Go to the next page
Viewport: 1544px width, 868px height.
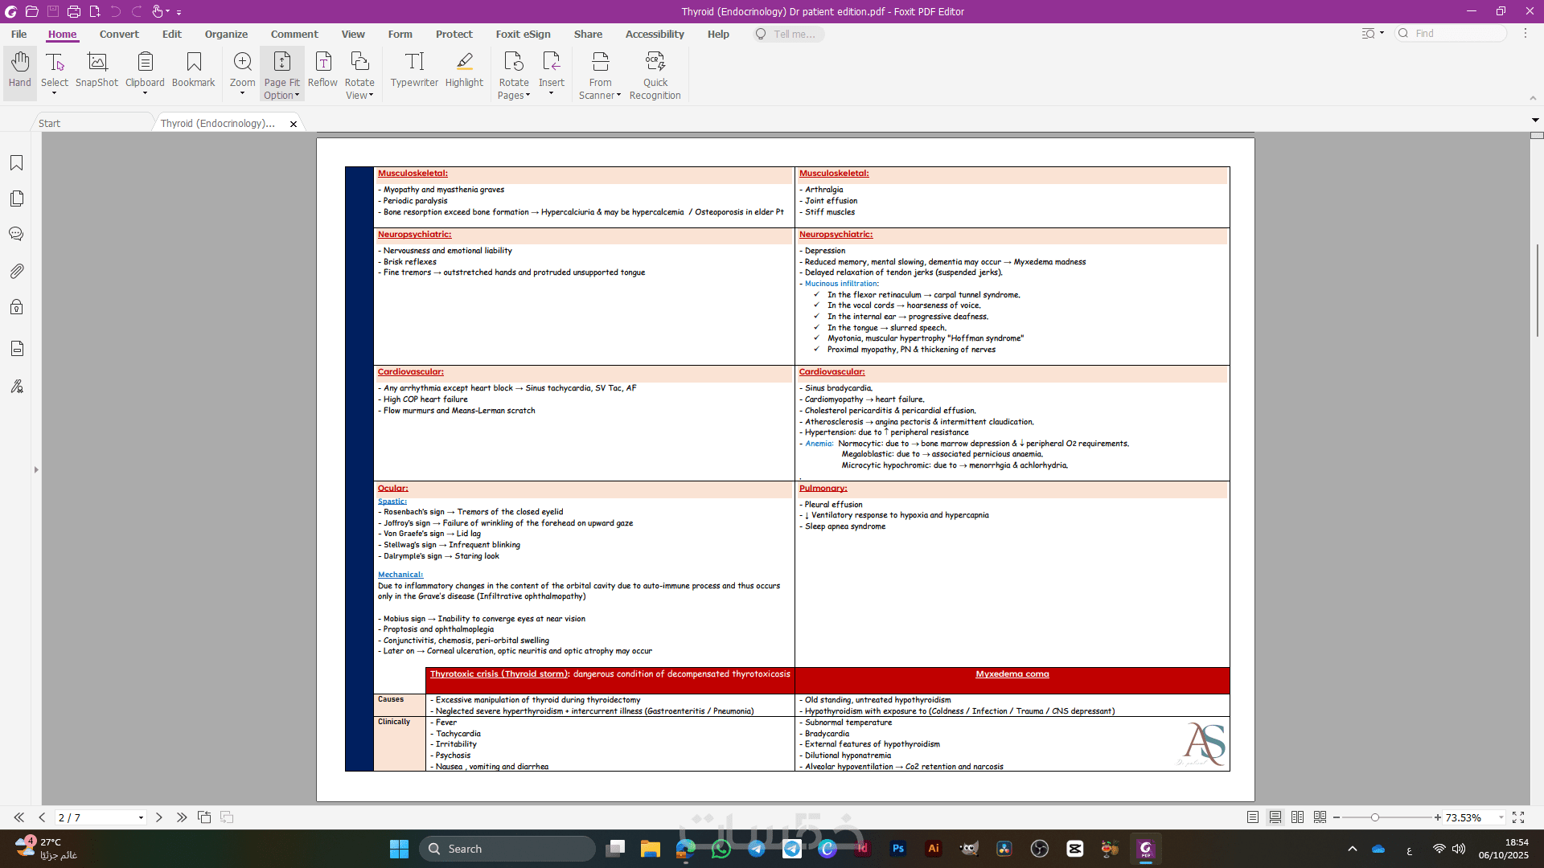point(159,817)
